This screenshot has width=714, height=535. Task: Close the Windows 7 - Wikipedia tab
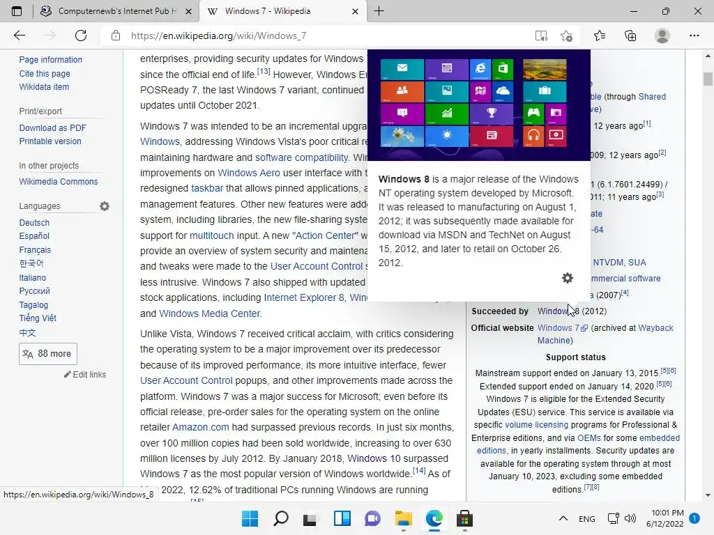[x=355, y=11]
